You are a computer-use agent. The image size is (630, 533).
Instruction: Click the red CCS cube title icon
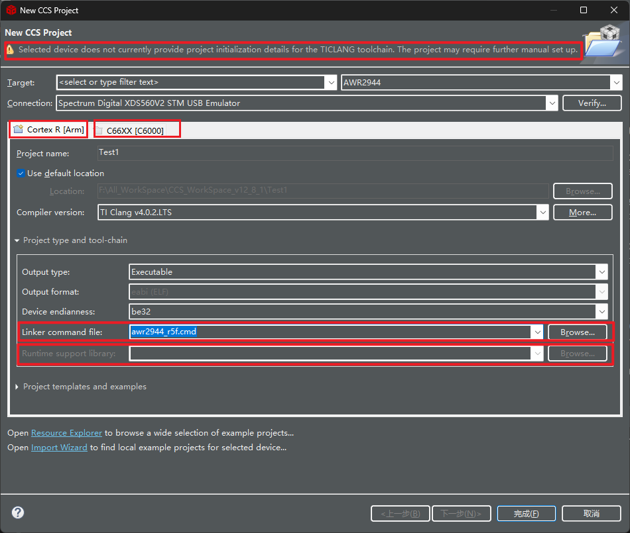(11, 10)
